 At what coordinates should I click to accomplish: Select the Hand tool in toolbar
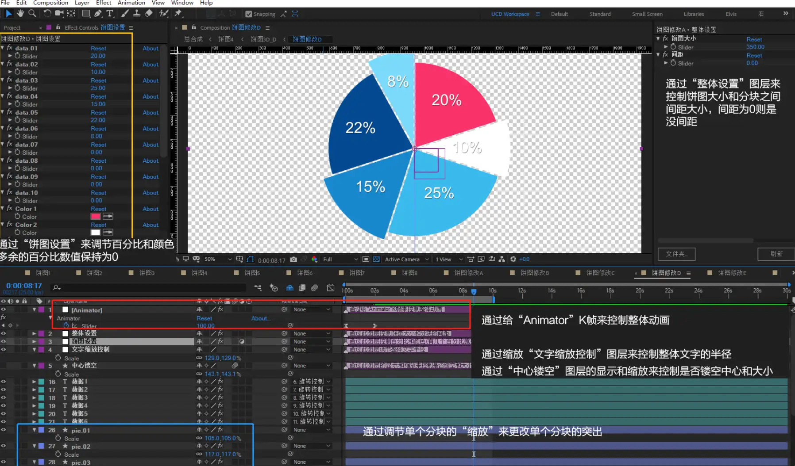(x=20, y=14)
